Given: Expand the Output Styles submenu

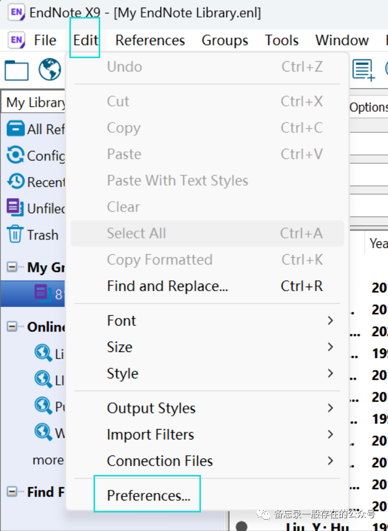Looking at the screenshot, I should [x=208, y=408].
